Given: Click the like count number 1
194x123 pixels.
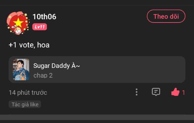Looking at the screenshot, I should [x=184, y=93].
